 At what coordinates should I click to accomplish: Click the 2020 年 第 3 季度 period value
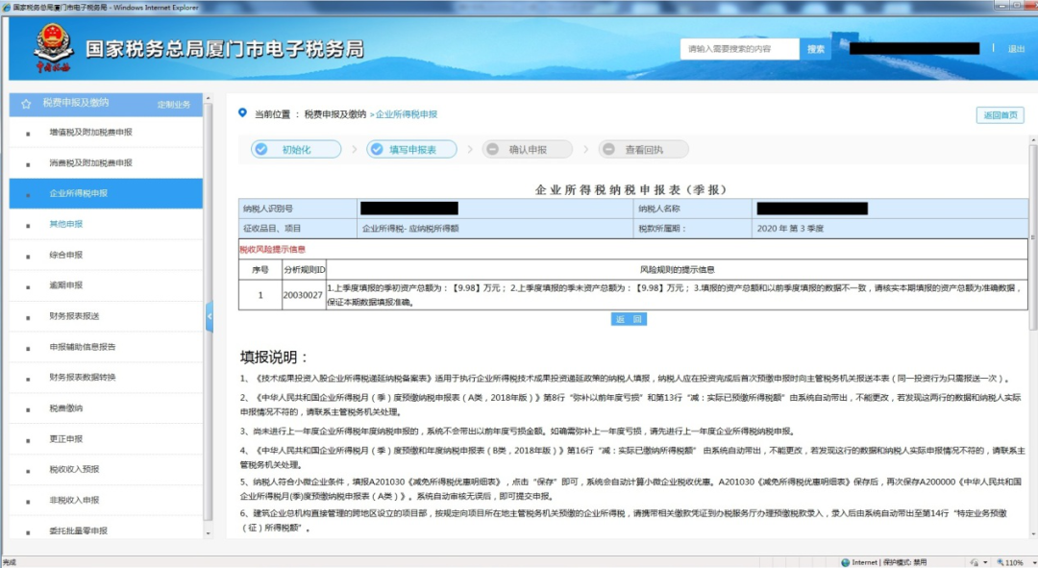click(x=790, y=229)
